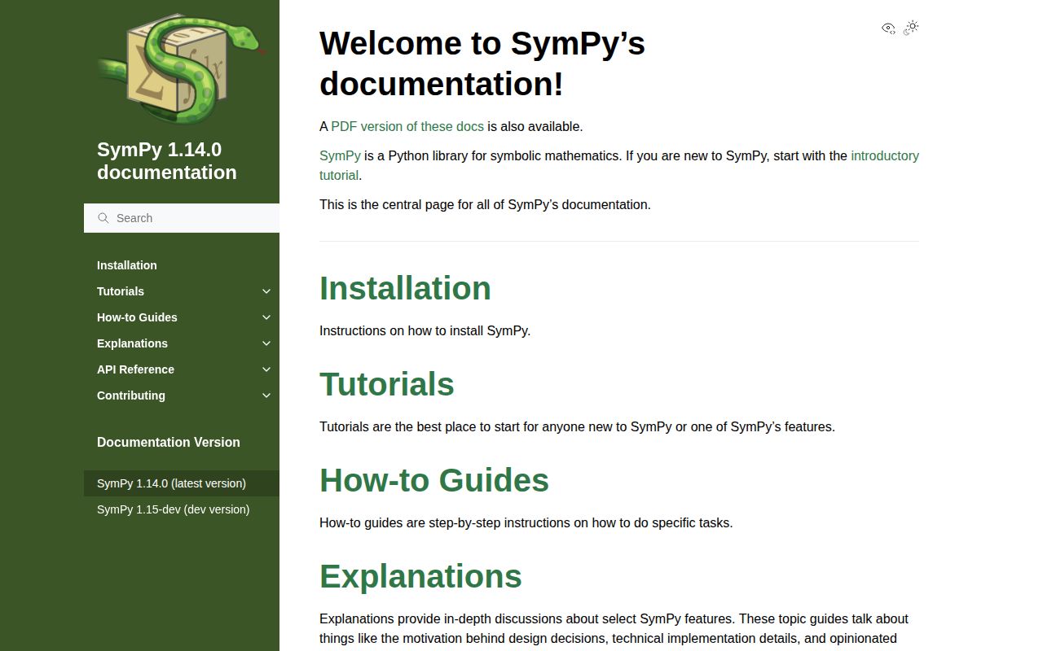Expand the Explanations sidebar chevron
Screen dimensions: 1043x651
[x=266, y=343]
